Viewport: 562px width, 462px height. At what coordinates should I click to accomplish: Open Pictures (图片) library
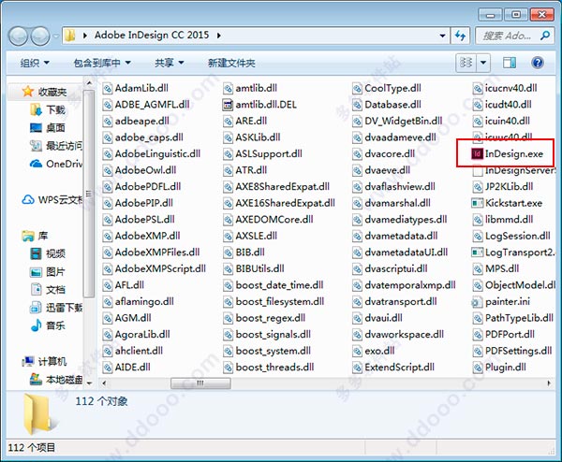pos(48,272)
